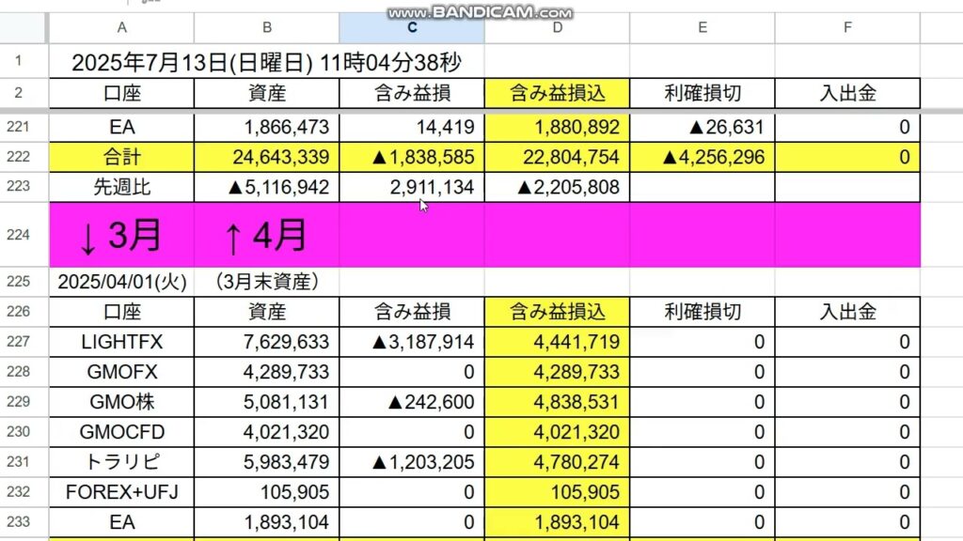Click the FOREX+UFJ account cell
This screenshot has height=541, width=963.
[121, 492]
